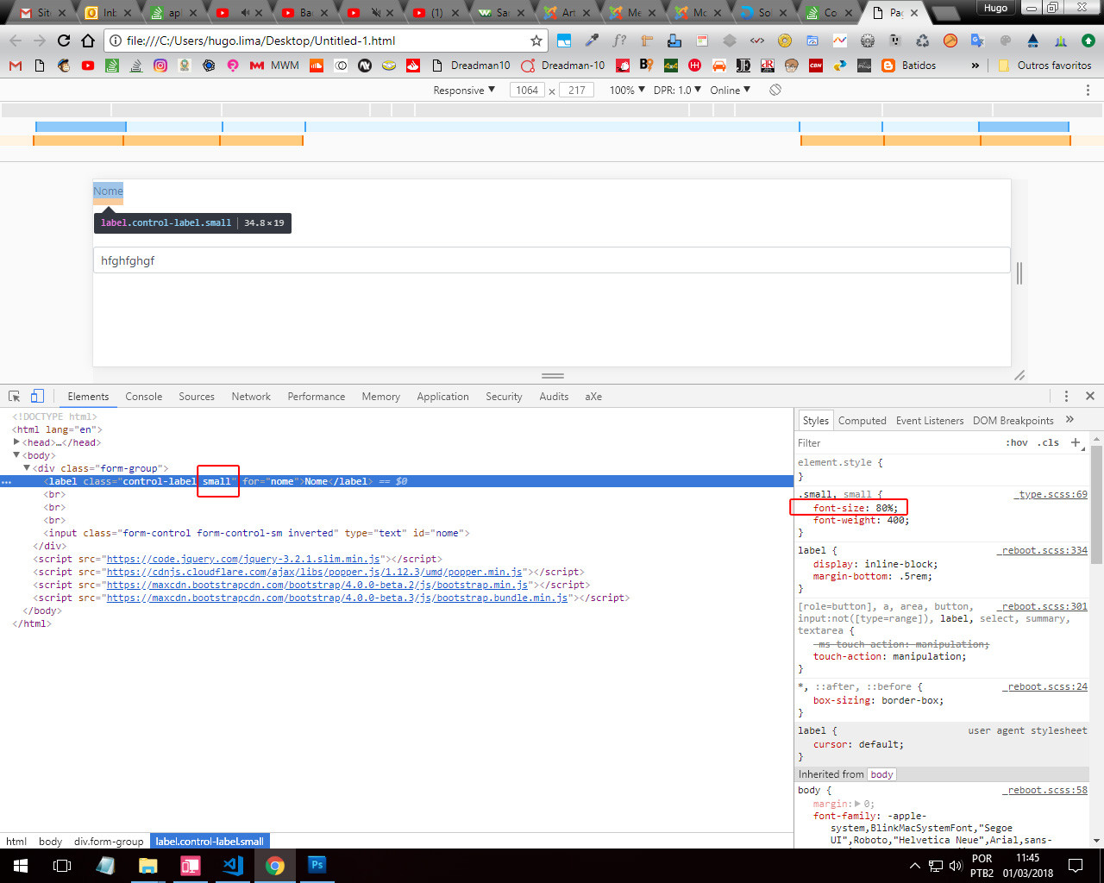
Task: Add a new style rule
Action: coord(1076,442)
